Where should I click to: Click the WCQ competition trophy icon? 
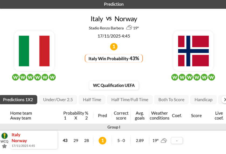point(4,136)
